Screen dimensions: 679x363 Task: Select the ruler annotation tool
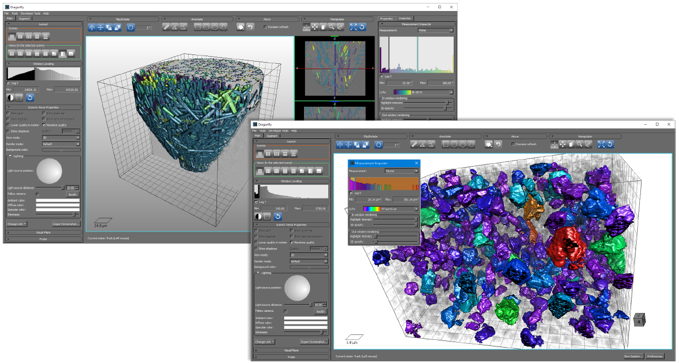coord(415,145)
